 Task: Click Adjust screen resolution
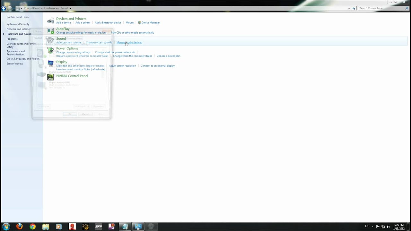[122, 66]
